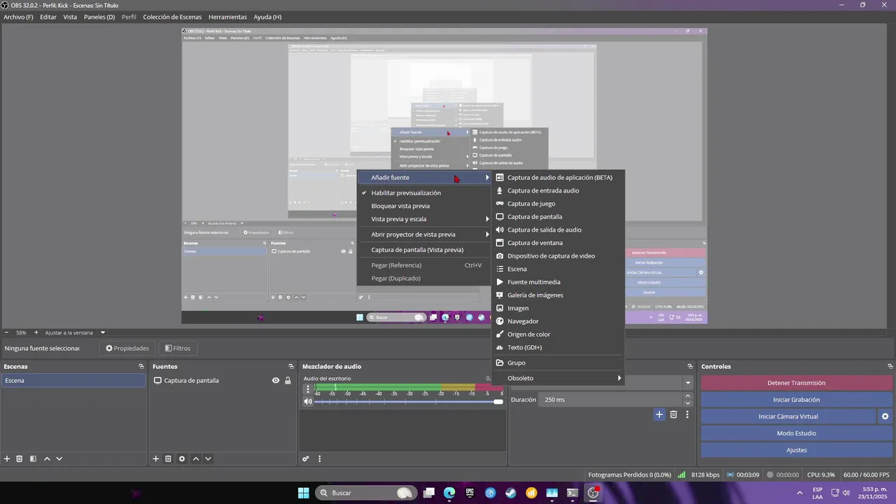Show hidden system tray icons chevron
896x504 pixels.
(x=800, y=493)
